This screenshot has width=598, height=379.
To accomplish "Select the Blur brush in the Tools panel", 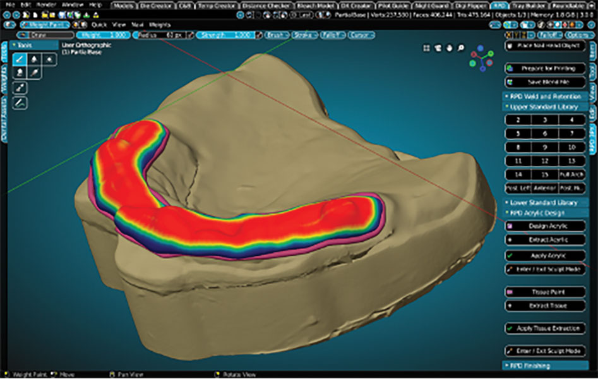I will (x=33, y=59).
